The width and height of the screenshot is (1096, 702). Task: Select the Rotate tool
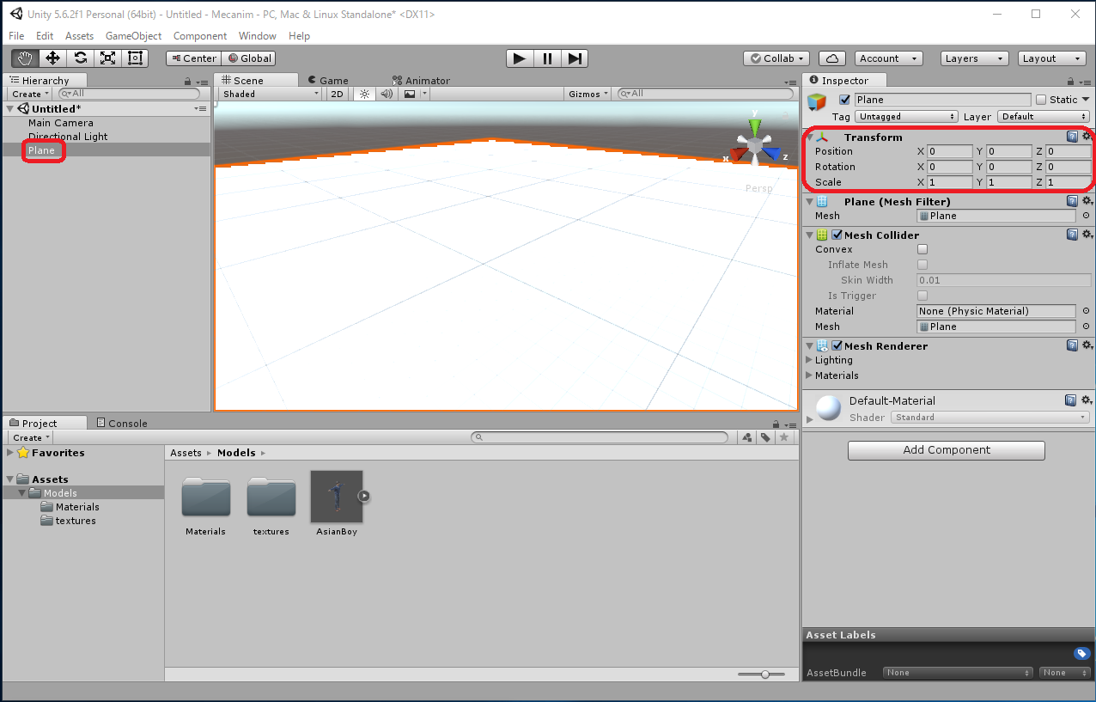80,58
